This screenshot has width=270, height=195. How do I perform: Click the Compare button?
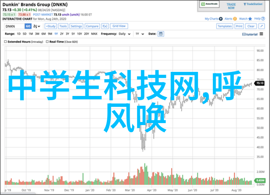92,26
